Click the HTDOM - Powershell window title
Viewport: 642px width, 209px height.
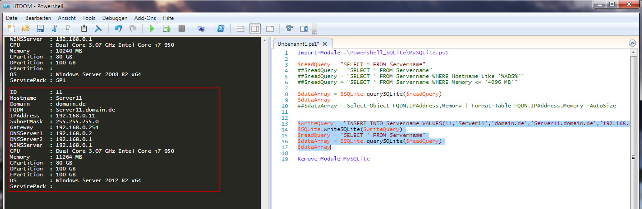pos(38,5)
